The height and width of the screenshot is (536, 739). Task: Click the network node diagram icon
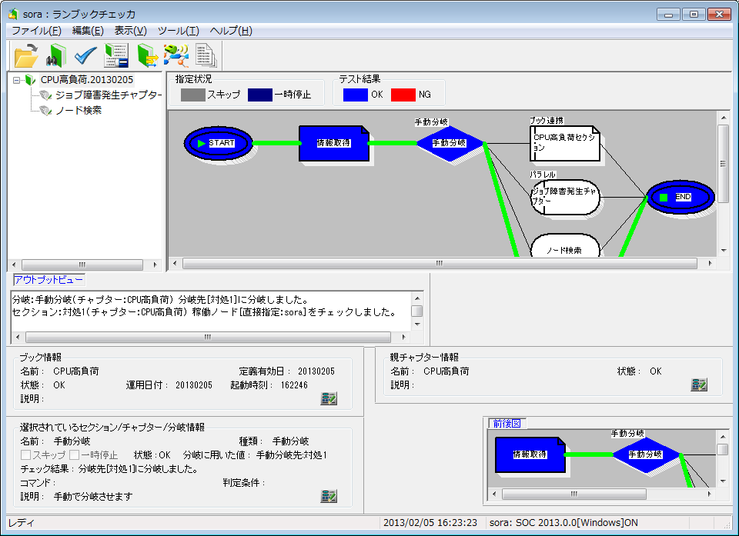click(176, 55)
